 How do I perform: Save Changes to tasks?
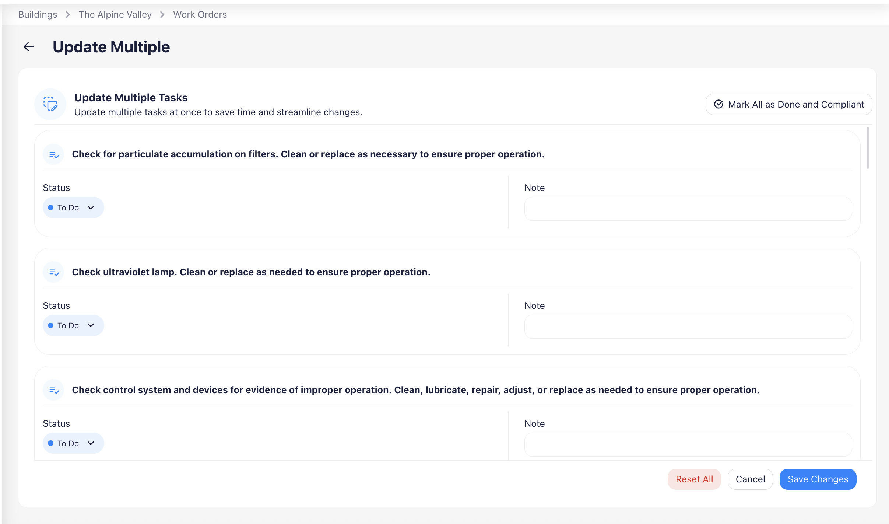click(818, 479)
